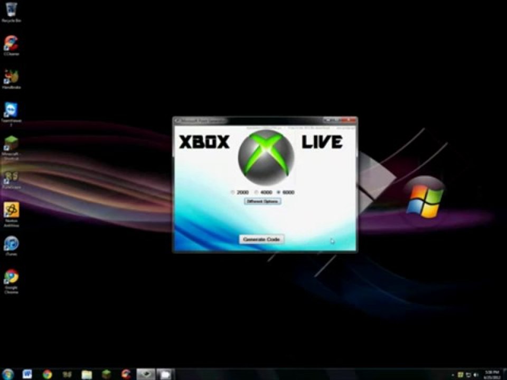Open the File Explorer folder on the taskbar
The height and width of the screenshot is (380, 507).
click(87, 374)
